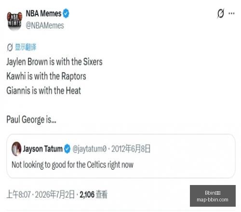
Task: Open the 2,106 查看 view count
Action: (94, 194)
